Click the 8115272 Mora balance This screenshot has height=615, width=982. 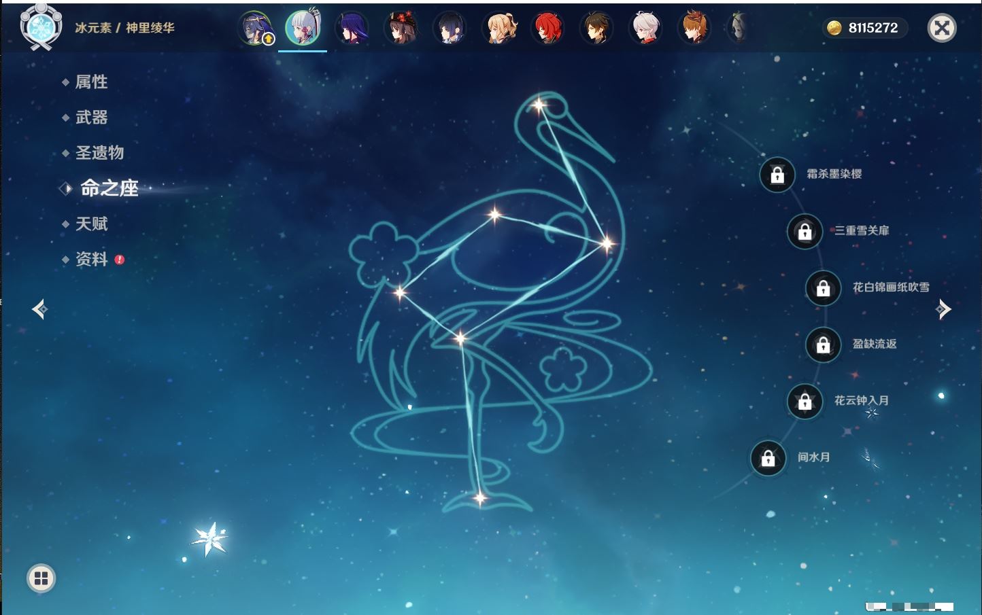click(x=873, y=28)
